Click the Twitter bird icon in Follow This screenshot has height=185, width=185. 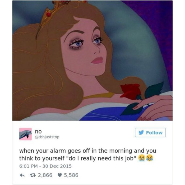141,132
